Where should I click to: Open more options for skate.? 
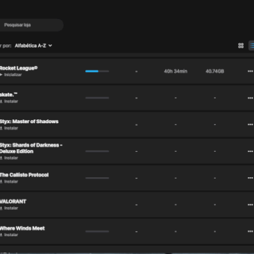point(250,98)
